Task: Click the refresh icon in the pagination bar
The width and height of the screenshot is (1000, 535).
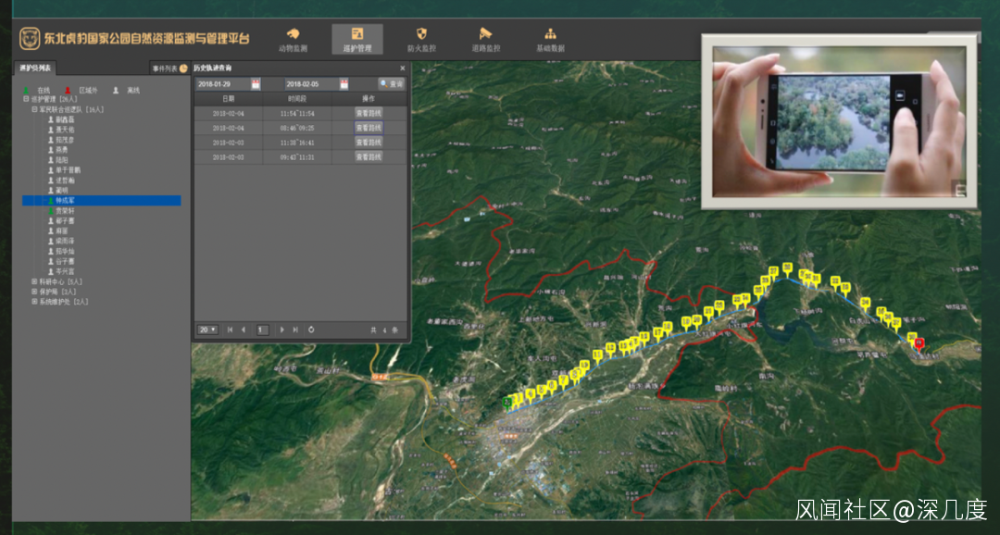Action: 311,330
